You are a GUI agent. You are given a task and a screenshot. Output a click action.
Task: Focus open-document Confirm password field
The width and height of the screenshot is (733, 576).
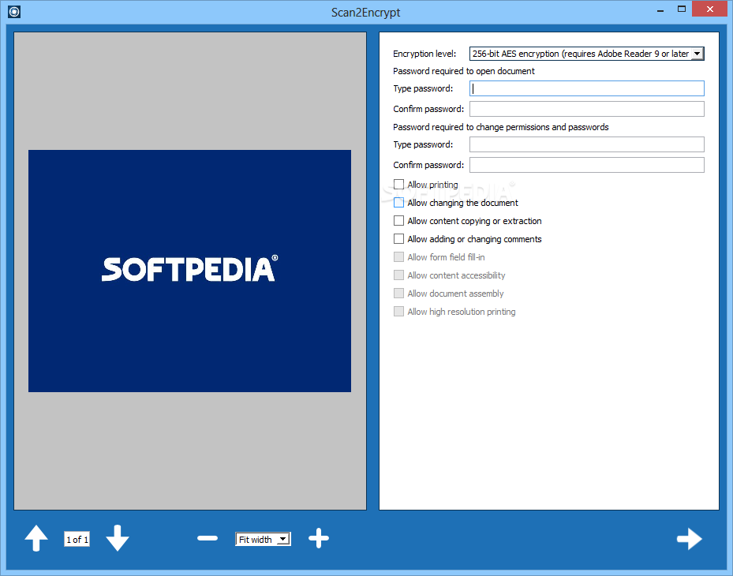coord(587,109)
